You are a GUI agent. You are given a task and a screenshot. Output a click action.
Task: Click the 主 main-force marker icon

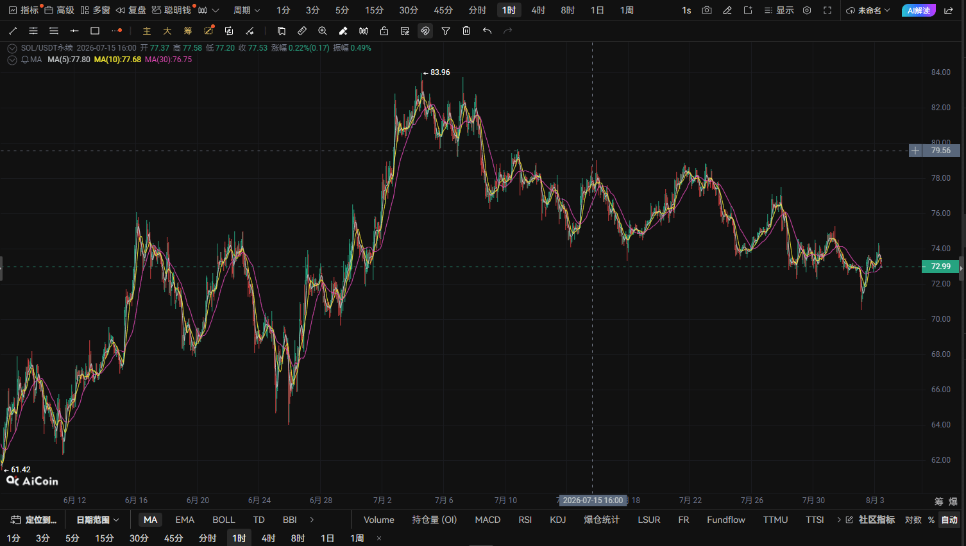[x=147, y=31]
